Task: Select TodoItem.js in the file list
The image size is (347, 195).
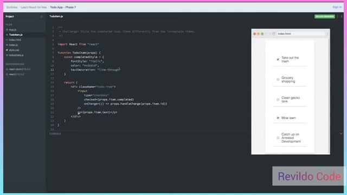Action: [16, 35]
